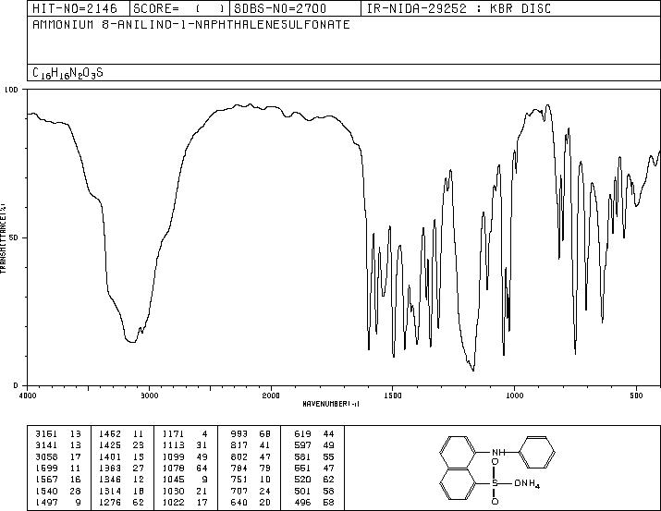Click peak value 707 in the table
661x511 pixels.
[x=239, y=491]
